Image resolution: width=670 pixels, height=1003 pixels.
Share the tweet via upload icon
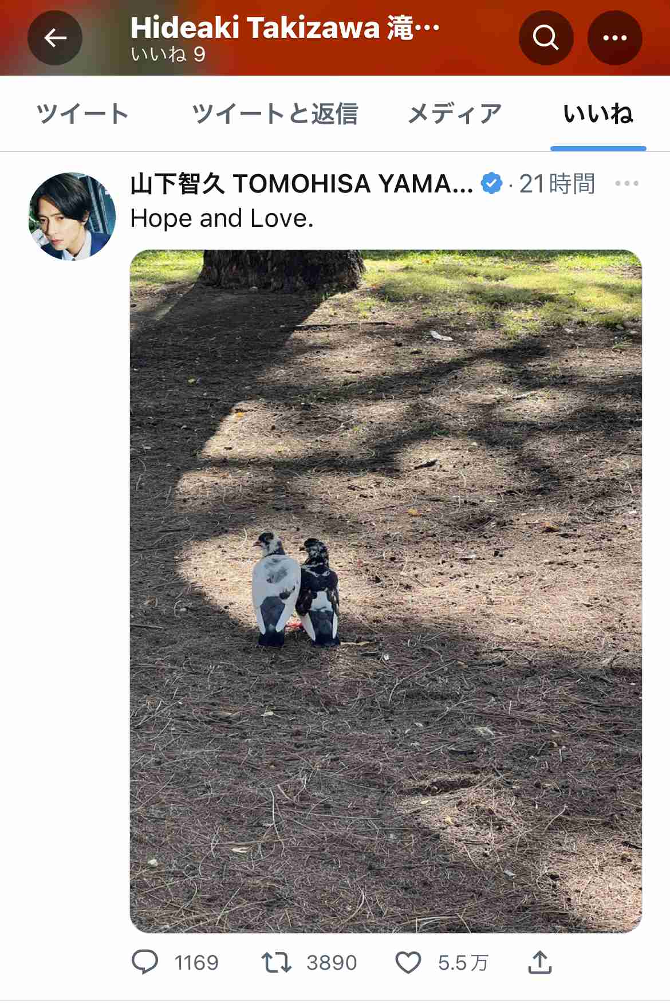(539, 962)
